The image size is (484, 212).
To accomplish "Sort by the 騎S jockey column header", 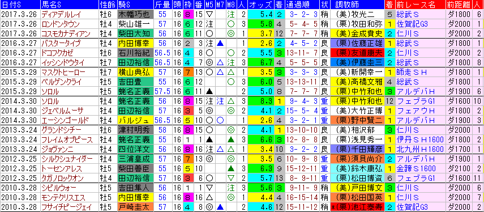I will [x=135, y=5].
